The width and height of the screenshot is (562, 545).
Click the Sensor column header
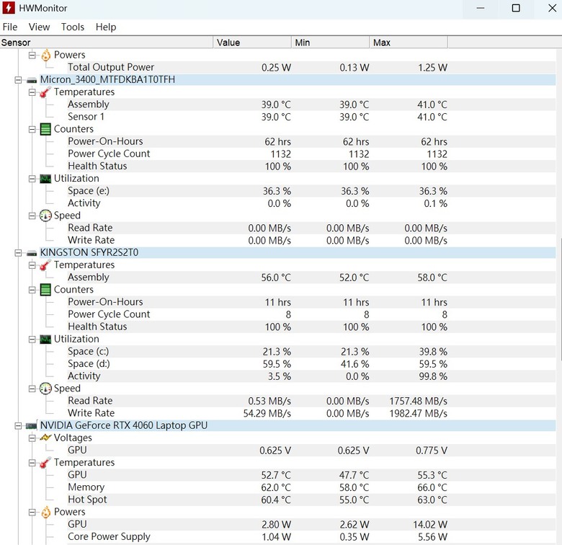107,43
